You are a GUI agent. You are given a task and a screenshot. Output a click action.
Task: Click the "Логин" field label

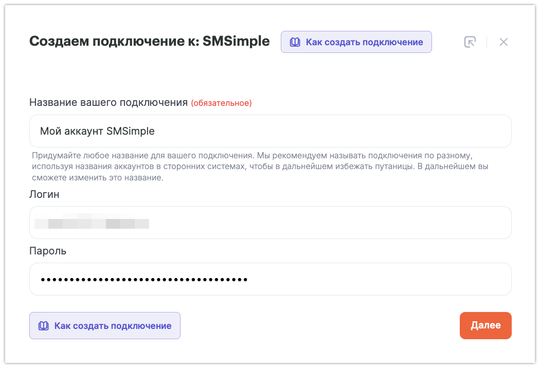click(44, 194)
